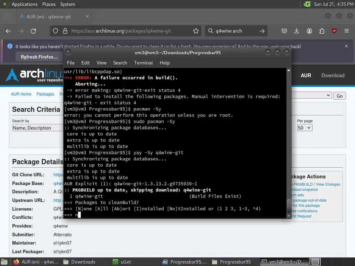Click the maintainer name sl1pkn07
Viewport: 355px width, 266px height.
pyautogui.click(x=62, y=243)
